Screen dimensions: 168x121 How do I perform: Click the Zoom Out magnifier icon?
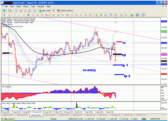click(116, 15)
